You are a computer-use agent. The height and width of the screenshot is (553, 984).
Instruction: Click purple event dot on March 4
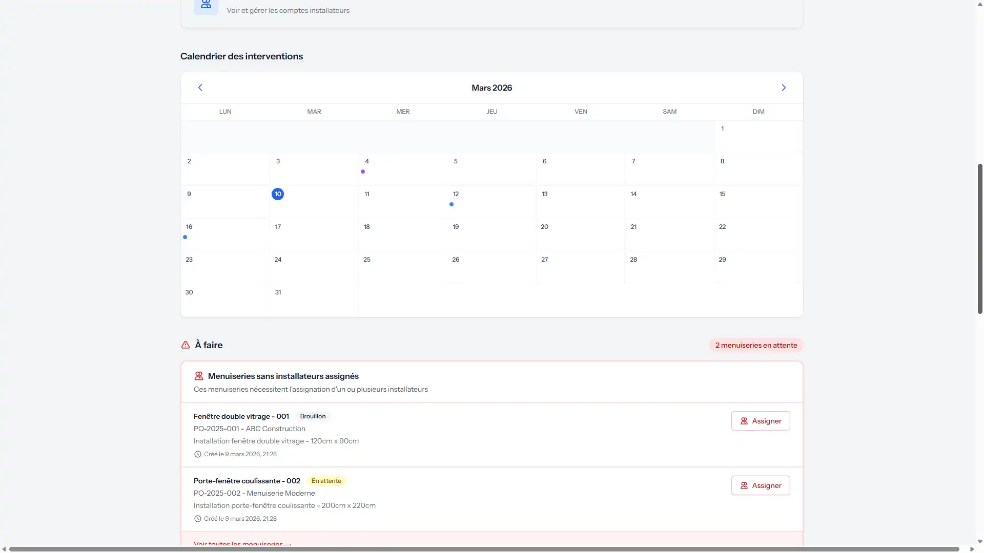(363, 172)
